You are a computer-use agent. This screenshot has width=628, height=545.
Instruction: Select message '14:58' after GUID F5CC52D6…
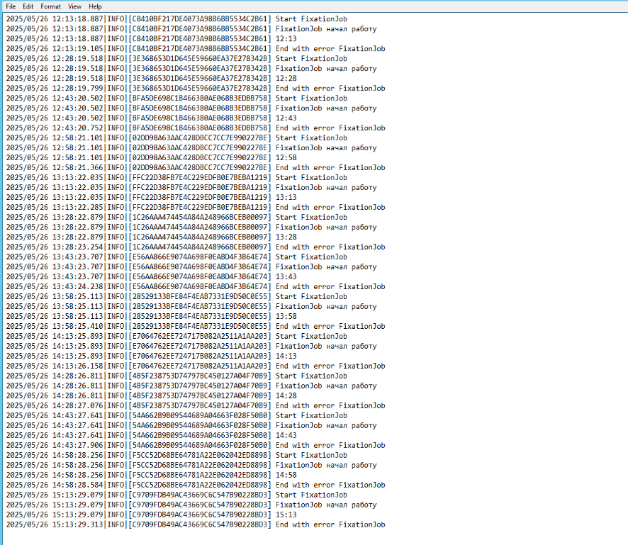tap(286, 475)
